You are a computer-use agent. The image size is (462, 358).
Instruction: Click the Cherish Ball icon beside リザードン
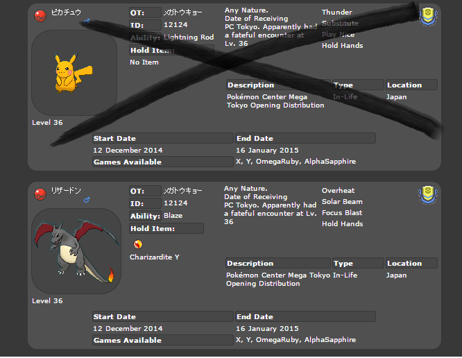point(40,192)
